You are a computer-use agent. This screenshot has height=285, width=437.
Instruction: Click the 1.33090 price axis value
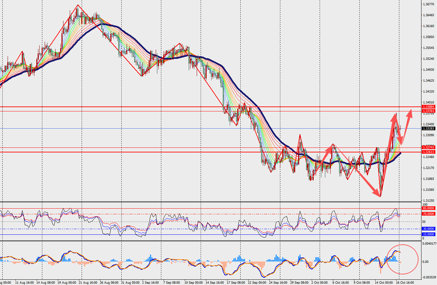(429, 135)
